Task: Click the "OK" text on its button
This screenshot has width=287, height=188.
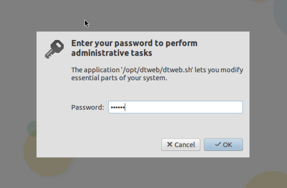Action: coord(227,145)
